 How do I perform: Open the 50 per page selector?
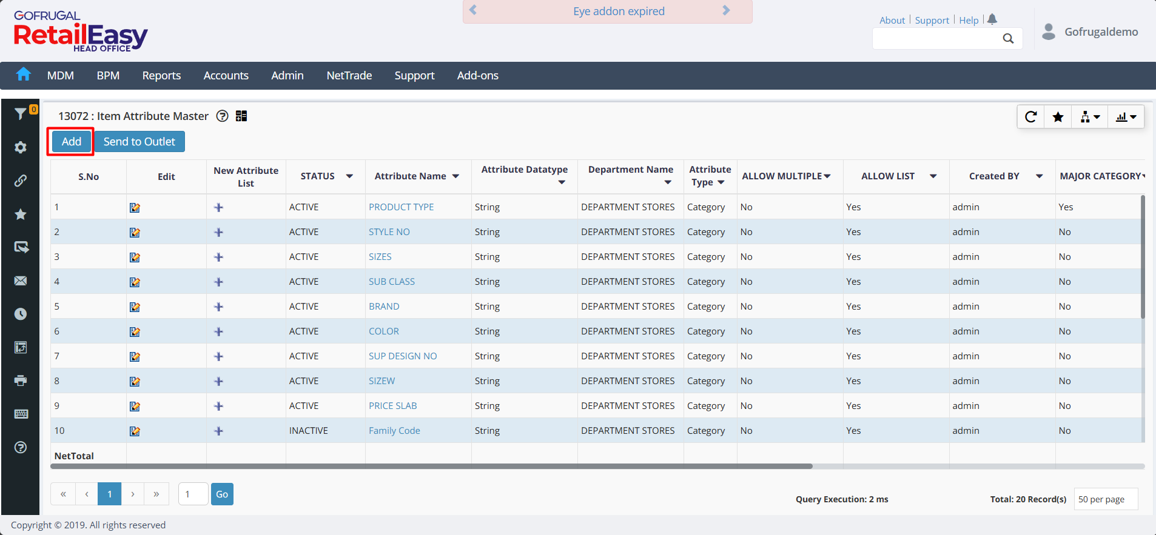pyautogui.click(x=1105, y=499)
